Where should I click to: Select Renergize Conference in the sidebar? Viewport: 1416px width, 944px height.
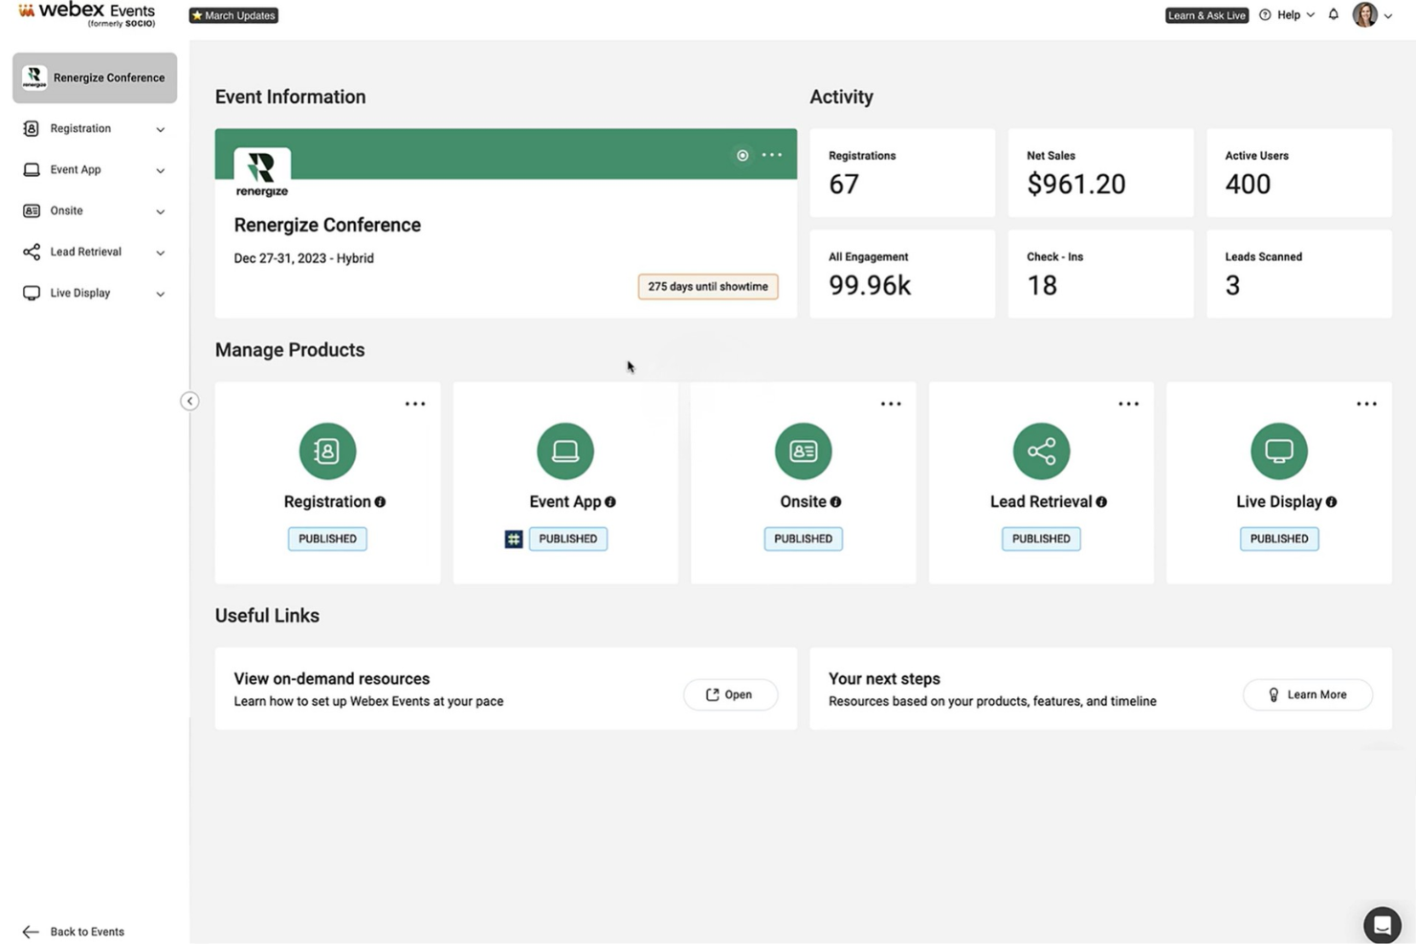(x=95, y=77)
